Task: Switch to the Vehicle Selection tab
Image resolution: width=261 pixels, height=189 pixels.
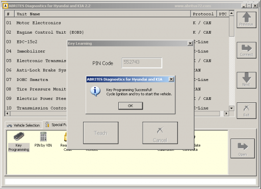Action: 23,125
